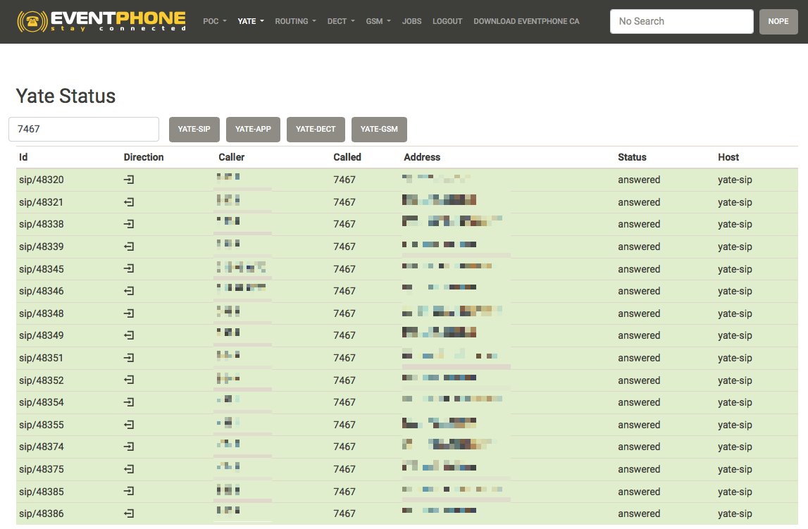Click direction icon in sip/48351 row
This screenshot has height=529, width=808.
(x=129, y=358)
